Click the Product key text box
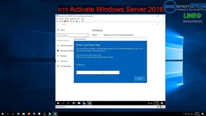This screenshot has width=206, height=116. (x=98, y=72)
